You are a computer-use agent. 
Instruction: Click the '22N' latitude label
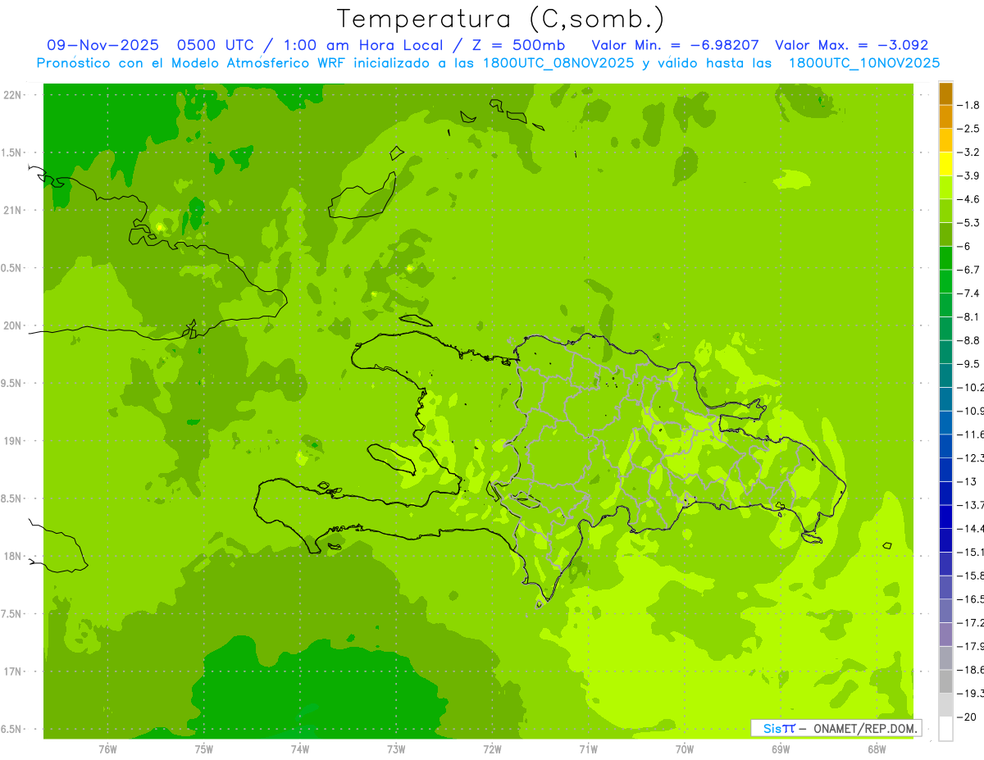13,95
